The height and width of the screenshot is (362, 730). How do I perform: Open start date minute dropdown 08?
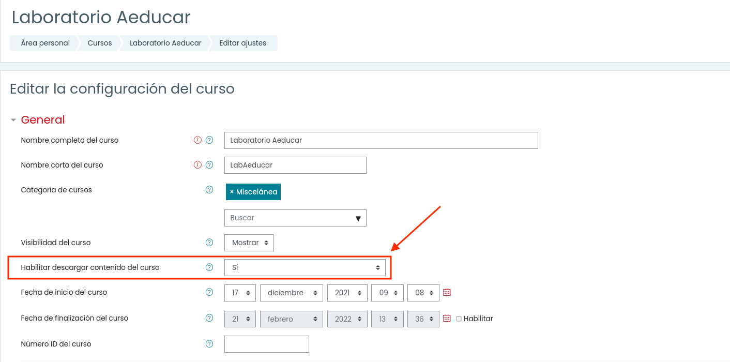coord(423,293)
